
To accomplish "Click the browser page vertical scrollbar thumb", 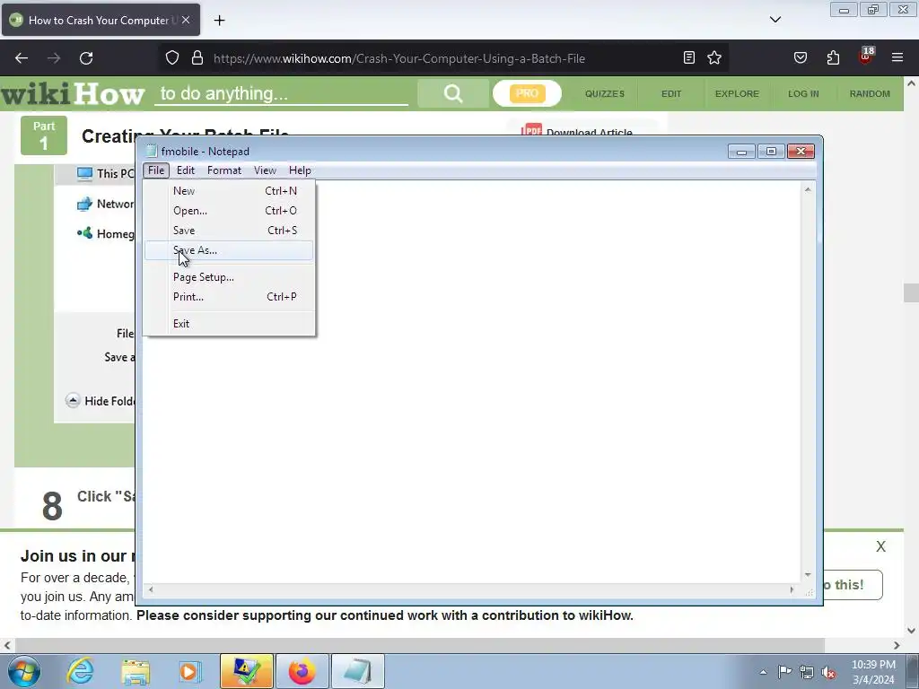I will point(911,293).
